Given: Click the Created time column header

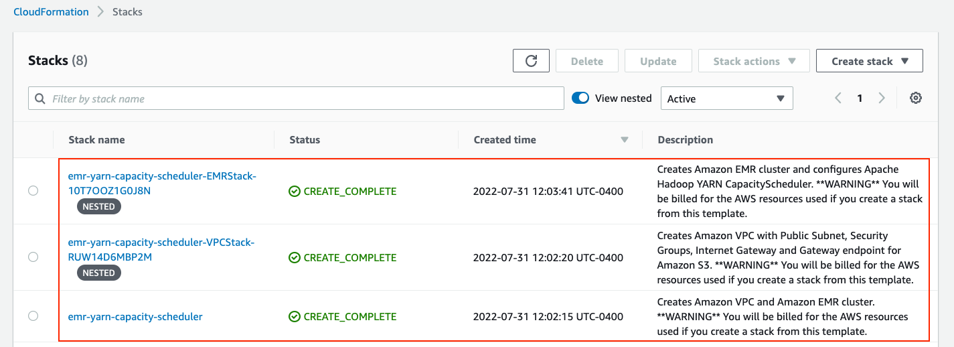Looking at the screenshot, I should 505,140.
